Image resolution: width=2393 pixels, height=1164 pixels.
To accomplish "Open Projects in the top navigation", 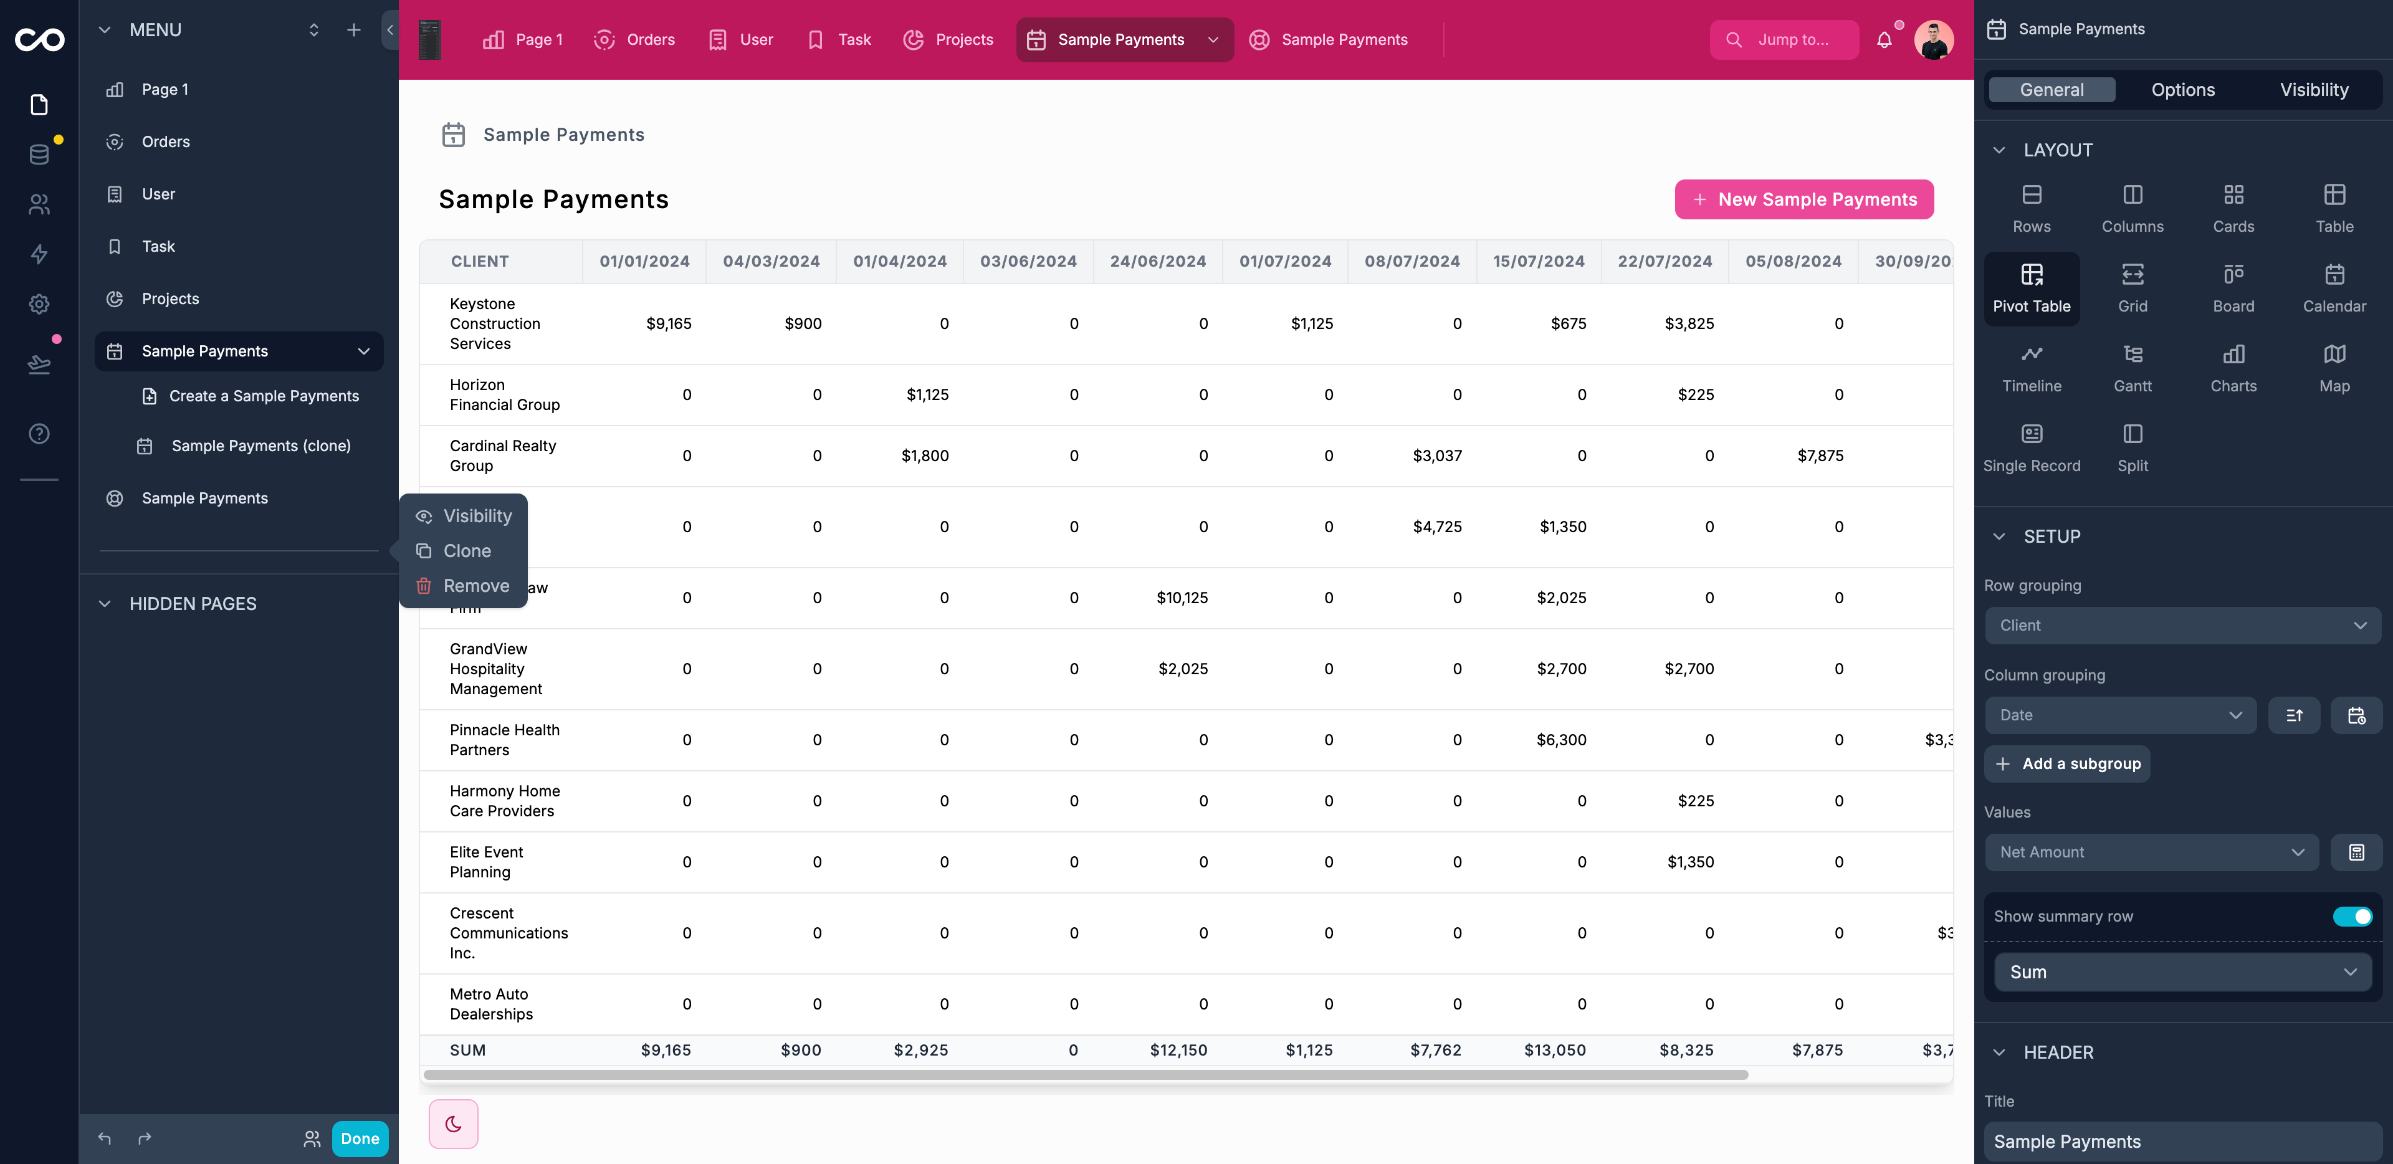I will 947,40.
